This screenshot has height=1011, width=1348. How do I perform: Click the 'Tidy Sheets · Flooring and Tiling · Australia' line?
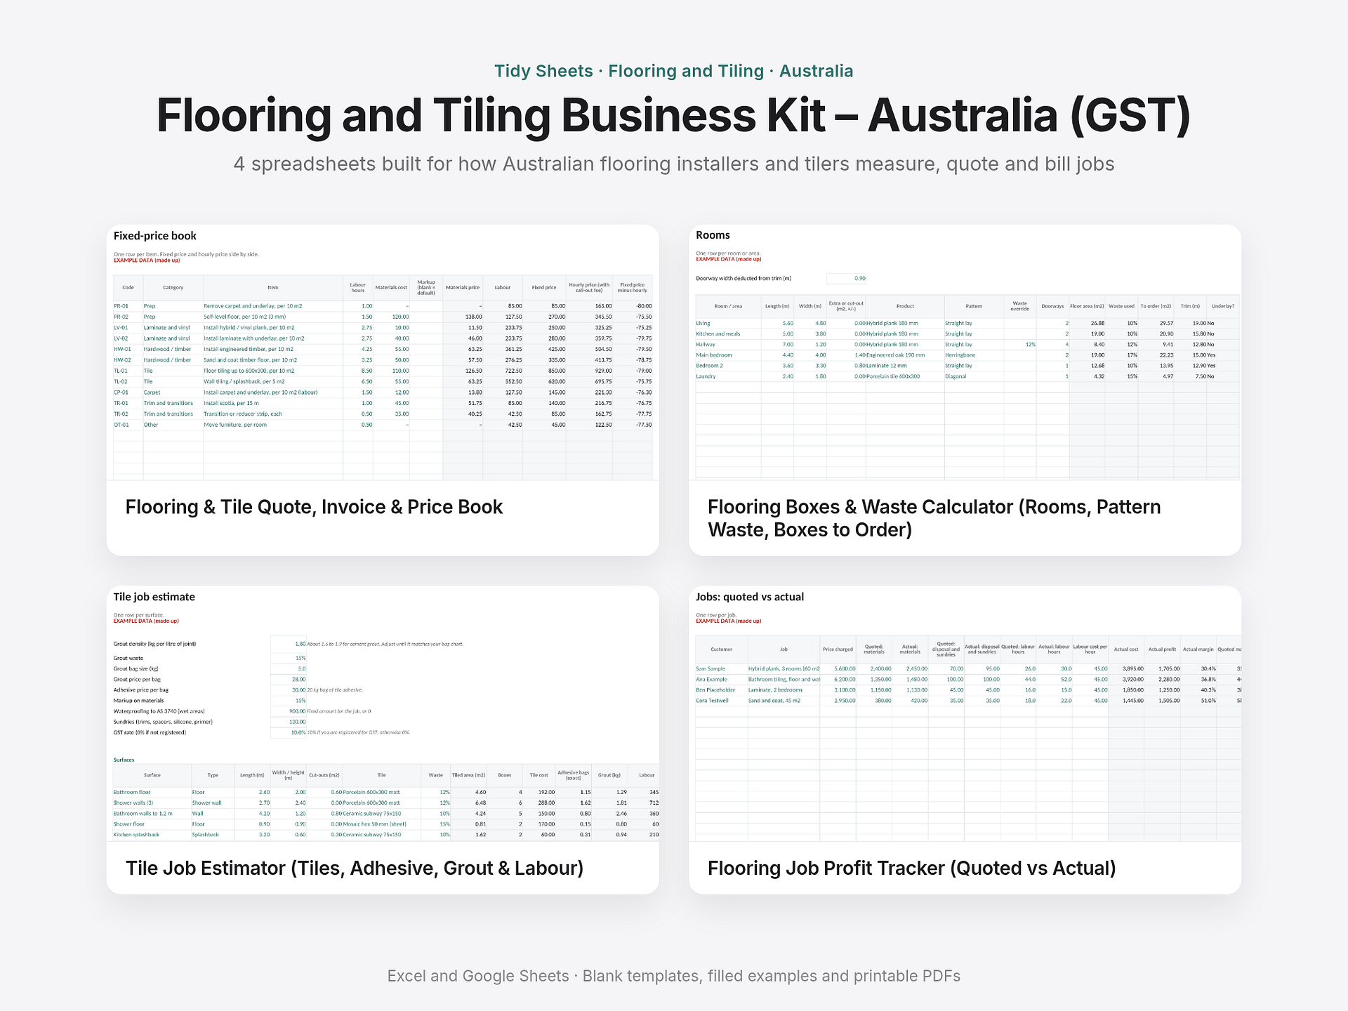[x=674, y=71]
